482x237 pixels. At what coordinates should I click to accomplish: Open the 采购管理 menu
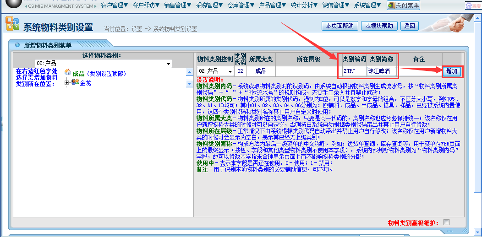tap(209, 5)
